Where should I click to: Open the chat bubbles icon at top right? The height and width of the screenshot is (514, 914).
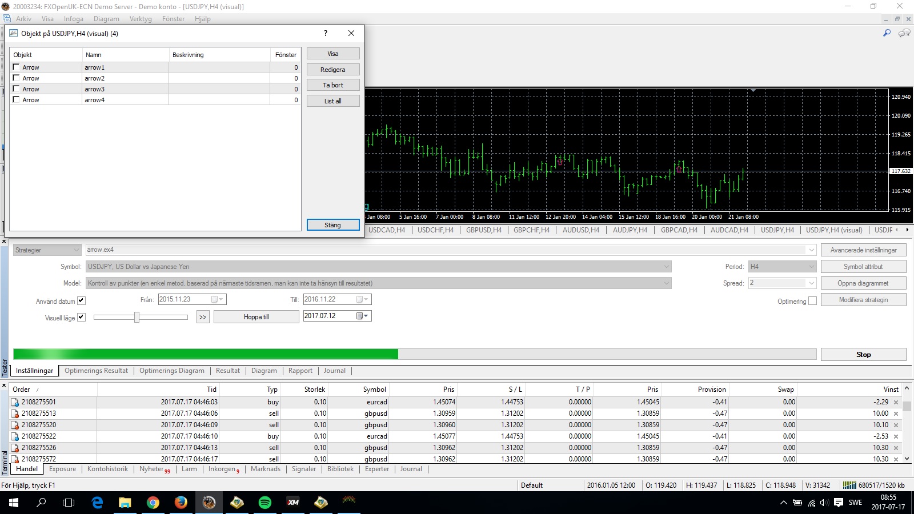(904, 33)
